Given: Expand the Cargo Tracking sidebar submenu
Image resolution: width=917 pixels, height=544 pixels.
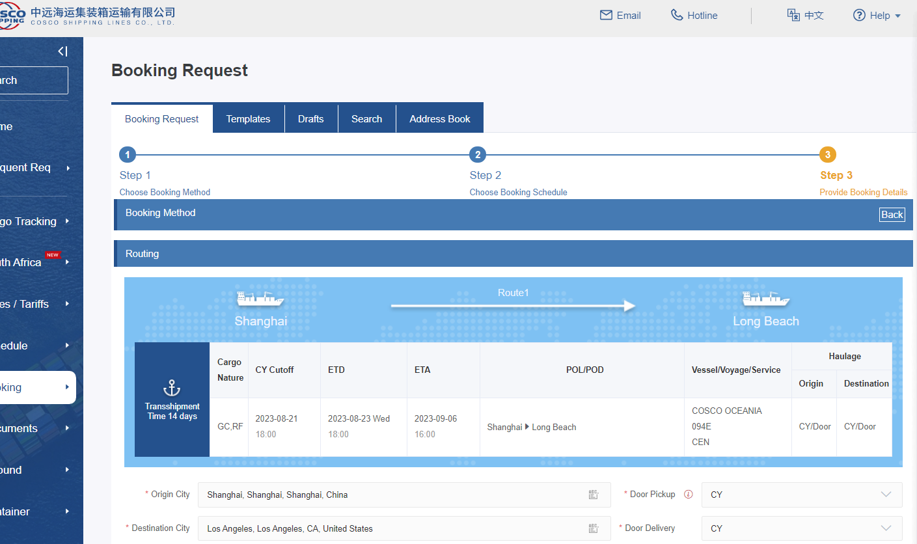Looking at the screenshot, I should 68,222.
